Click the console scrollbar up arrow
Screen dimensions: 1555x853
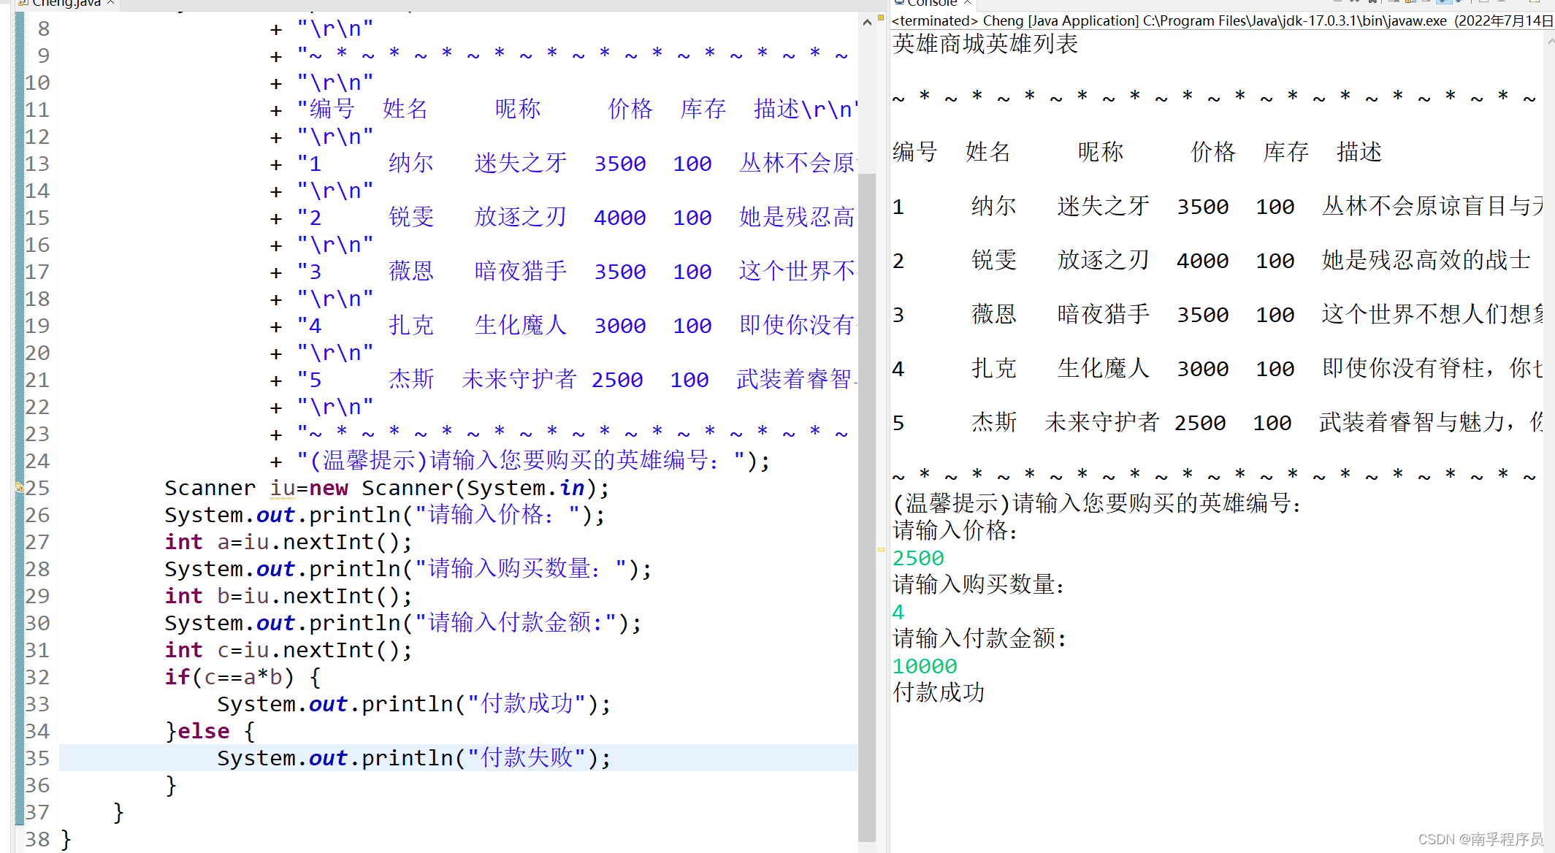point(1550,42)
